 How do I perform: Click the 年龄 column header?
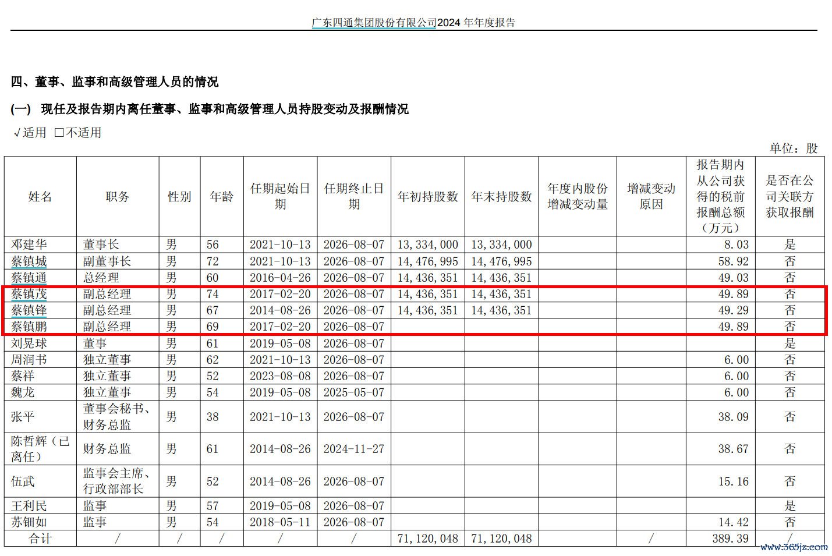click(x=221, y=197)
